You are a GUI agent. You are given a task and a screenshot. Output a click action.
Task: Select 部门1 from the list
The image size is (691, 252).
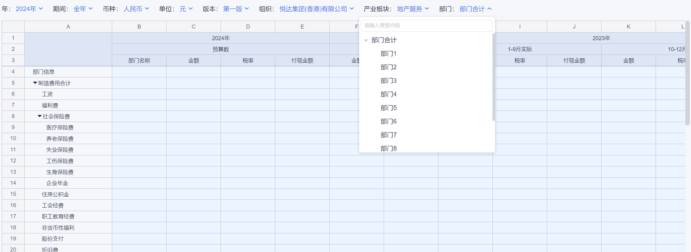coord(388,54)
